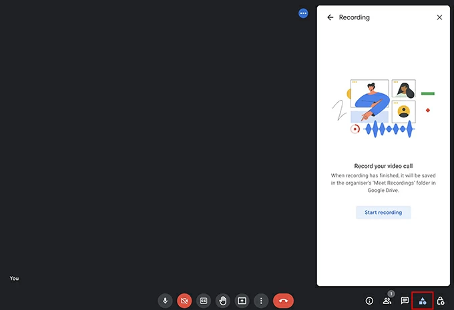Toggle closed captions

point(204,301)
